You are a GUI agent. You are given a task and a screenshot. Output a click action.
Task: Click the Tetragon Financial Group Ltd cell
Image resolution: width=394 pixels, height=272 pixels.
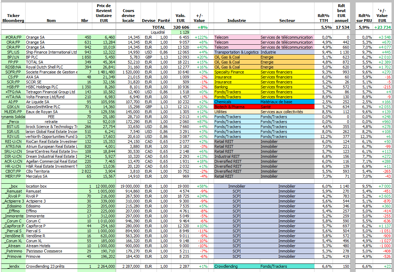pyautogui.click(x=51, y=92)
